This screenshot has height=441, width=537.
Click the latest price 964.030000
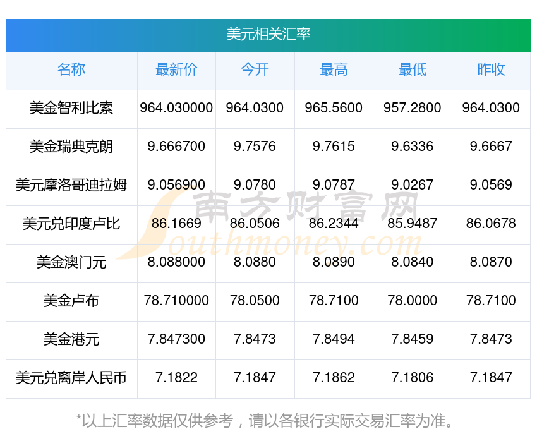tap(176, 108)
